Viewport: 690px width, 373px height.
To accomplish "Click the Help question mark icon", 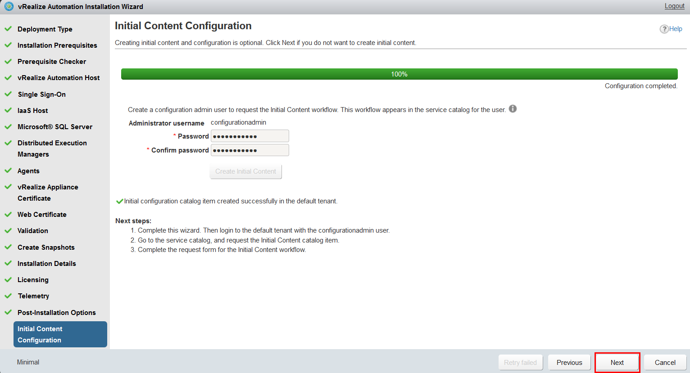I will coord(664,29).
